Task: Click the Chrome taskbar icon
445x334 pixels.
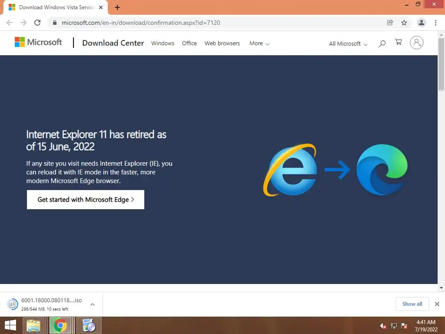Action: 60,325
